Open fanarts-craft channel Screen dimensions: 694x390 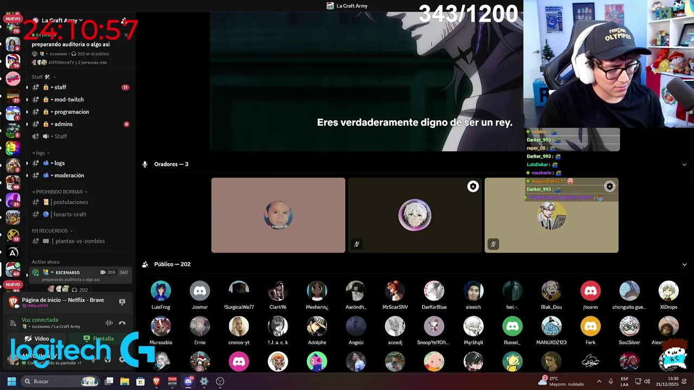pyautogui.click(x=80, y=214)
